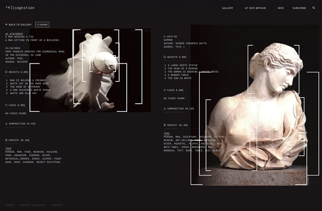This screenshot has width=322, height=211.
Task: Select the right Faces 0.00% heading
Action: (x=173, y=90)
